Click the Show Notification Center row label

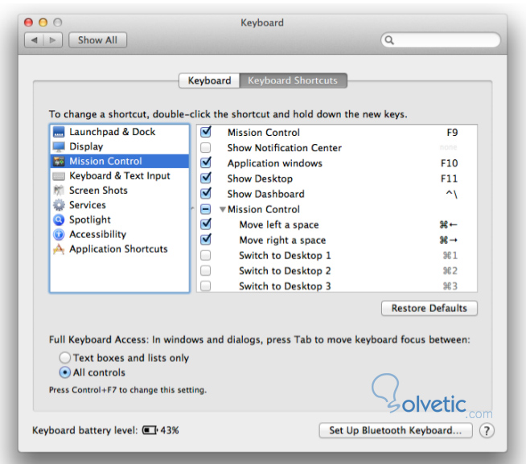pyautogui.click(x=285, y=148)
